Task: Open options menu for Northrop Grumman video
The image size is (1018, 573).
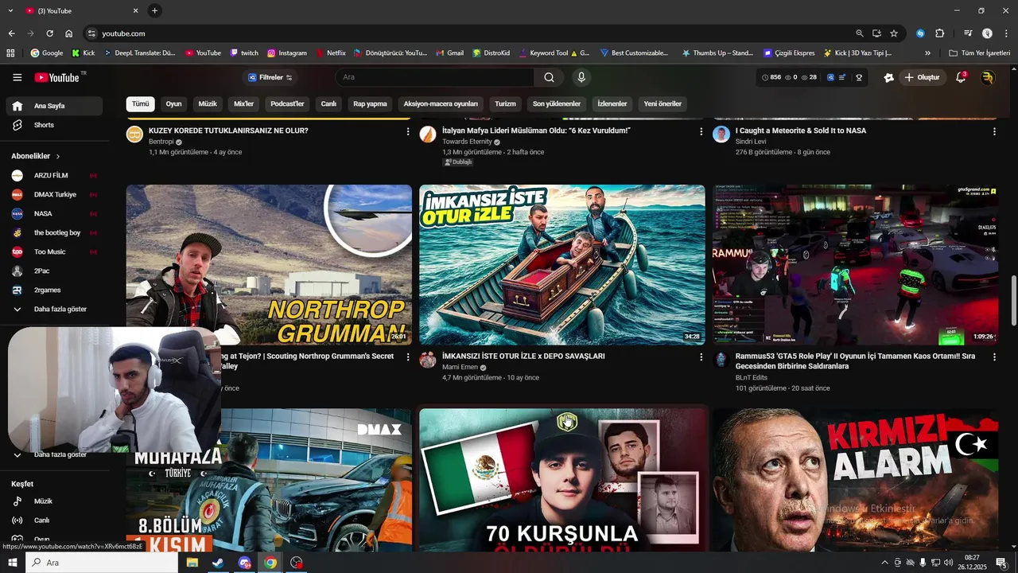Action: tap(408, 357)
